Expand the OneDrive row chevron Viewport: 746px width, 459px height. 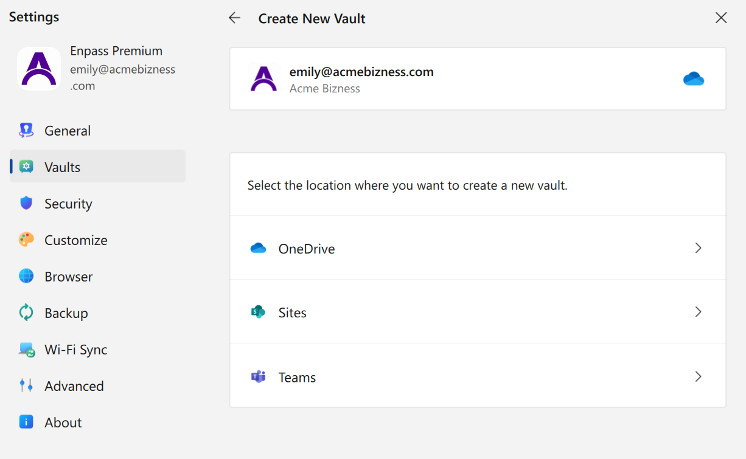[x=699, y=248]
